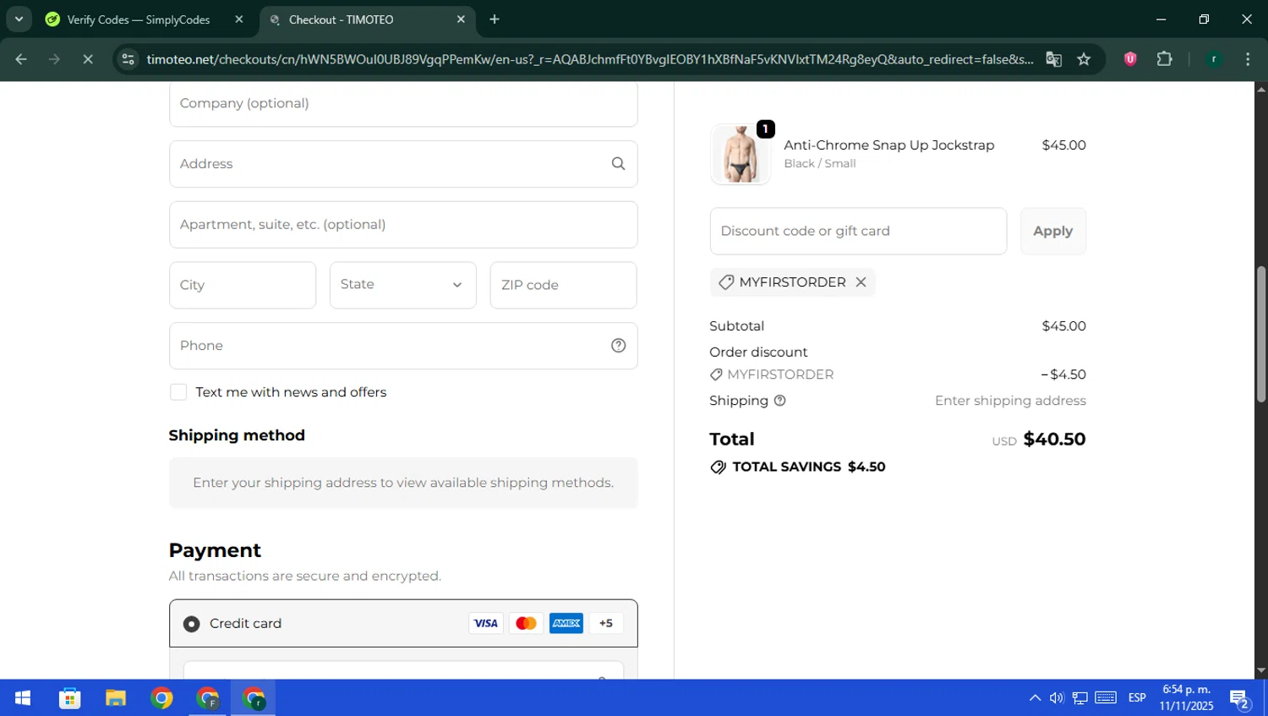The width and height of the screenshot is (1268, 716).
Task: Bookmark this page with star icon
Action: click(x=1084, y=59)
